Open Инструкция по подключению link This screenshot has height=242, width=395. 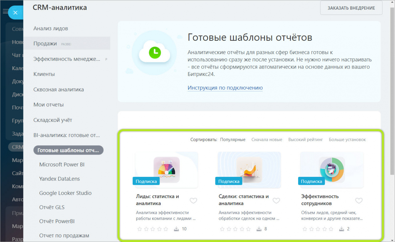click(x=225, y=88)
